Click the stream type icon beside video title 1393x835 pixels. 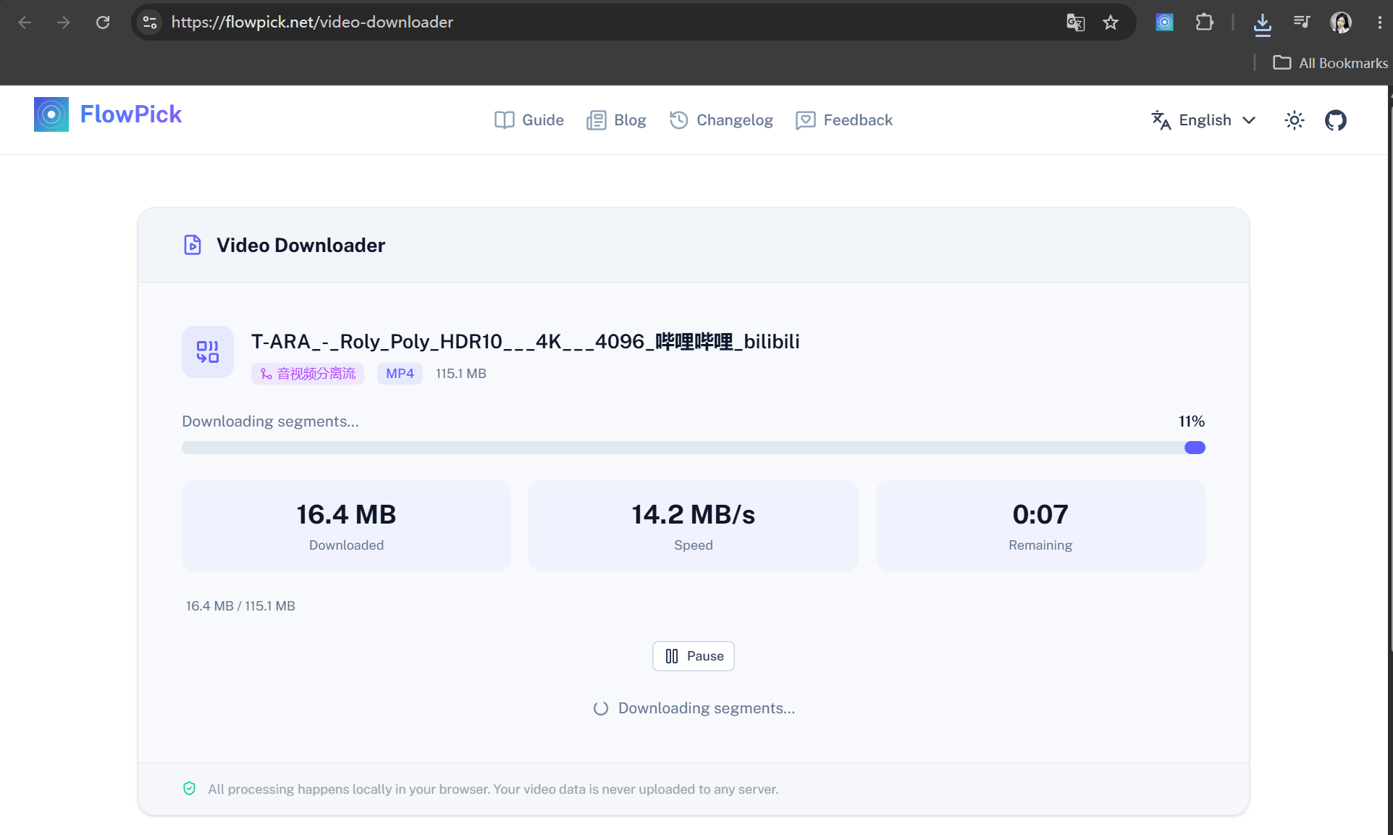pyautogui.click(x=208, y=352)
